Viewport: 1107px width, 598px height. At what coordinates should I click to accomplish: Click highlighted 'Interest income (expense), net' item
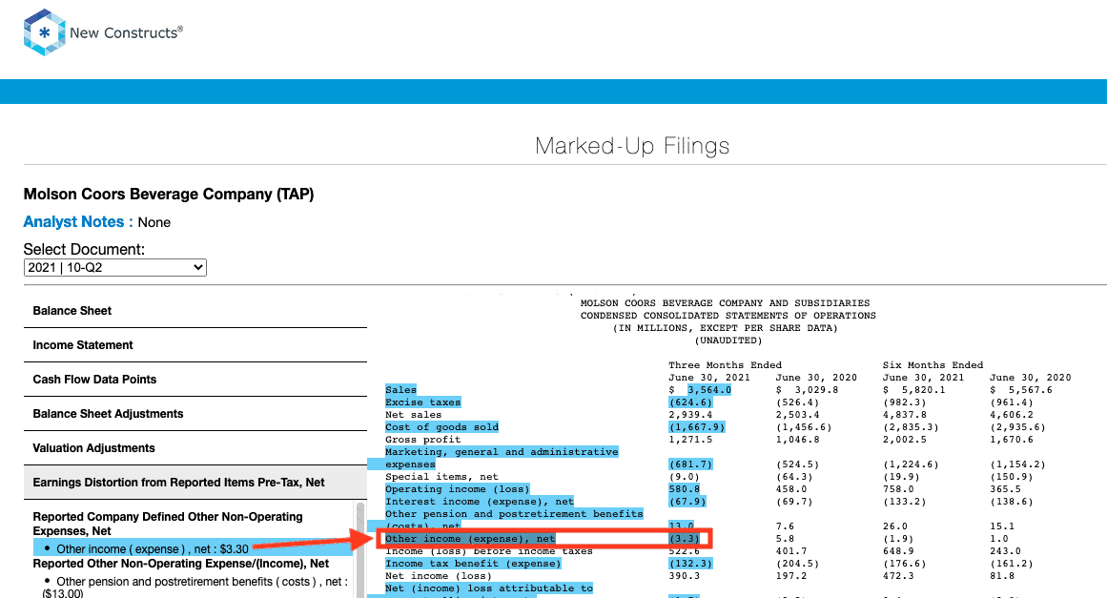480,502
